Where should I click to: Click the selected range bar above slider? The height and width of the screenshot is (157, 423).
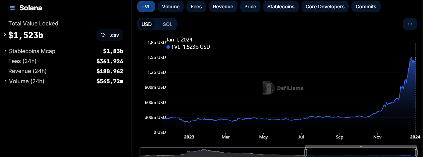coord(361,146)
